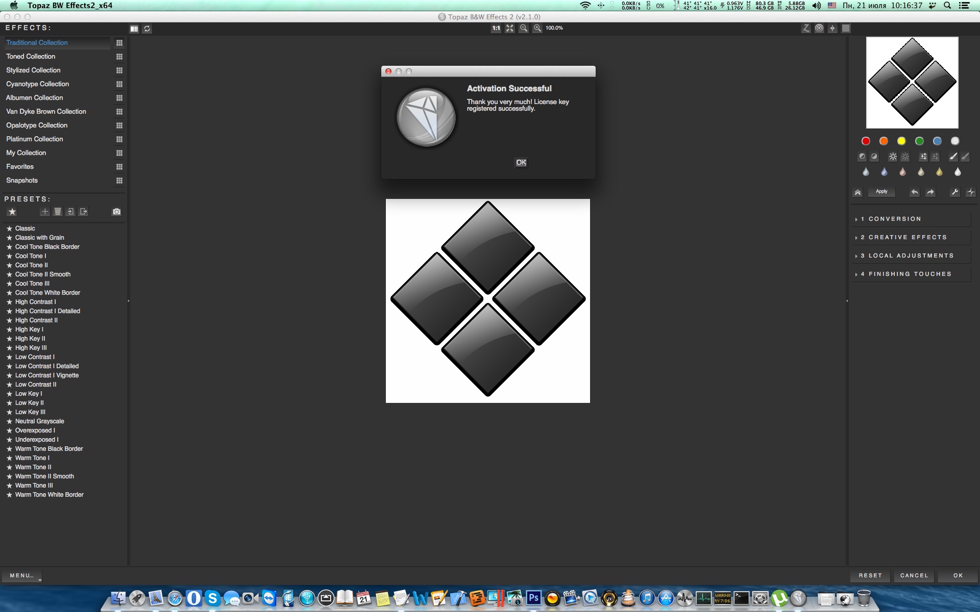The image size is (980, 612).
Task: Open grid view for Toned Collection
Action: click(119, 57)
